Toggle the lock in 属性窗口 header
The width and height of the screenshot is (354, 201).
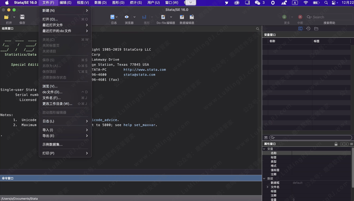point(336,144)
